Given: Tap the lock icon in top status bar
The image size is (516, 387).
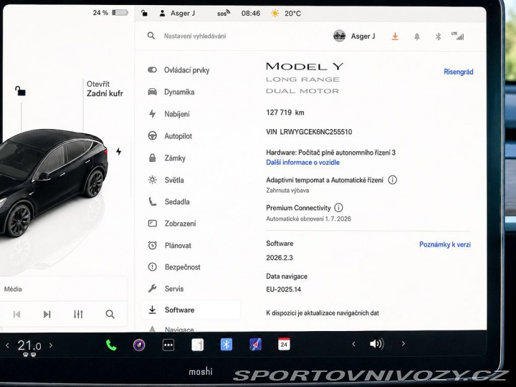Looking at the screenshot, I should pyautogui.click(x=144, y=13).
